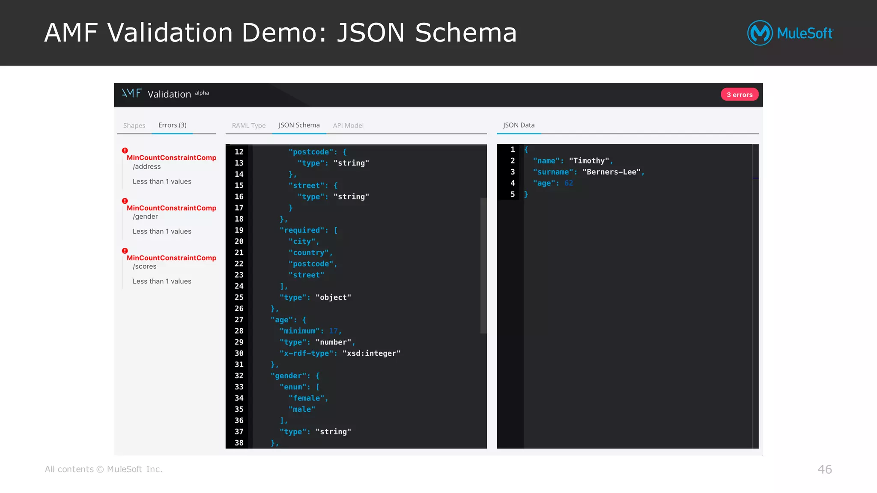The height and width of the screenshot is (493, 877).
Task: Click "age": 62 in JSON Data
Action: (x=553, y=183)
